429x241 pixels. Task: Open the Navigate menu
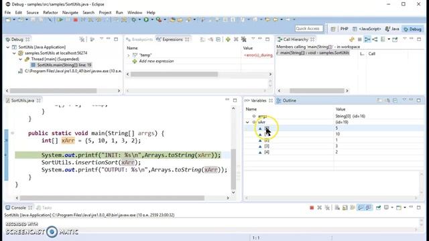tap(70, 13)
